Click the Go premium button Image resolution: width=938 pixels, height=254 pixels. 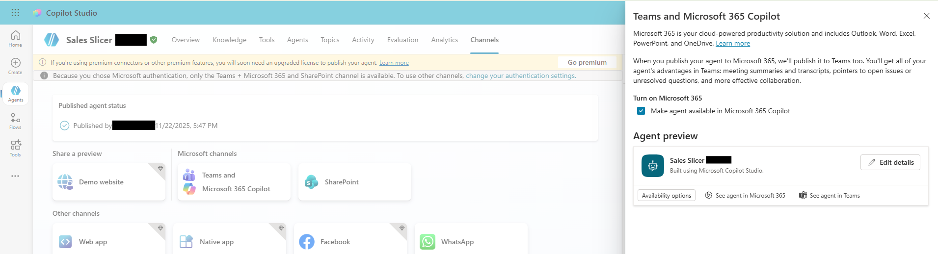click(587, 62)
